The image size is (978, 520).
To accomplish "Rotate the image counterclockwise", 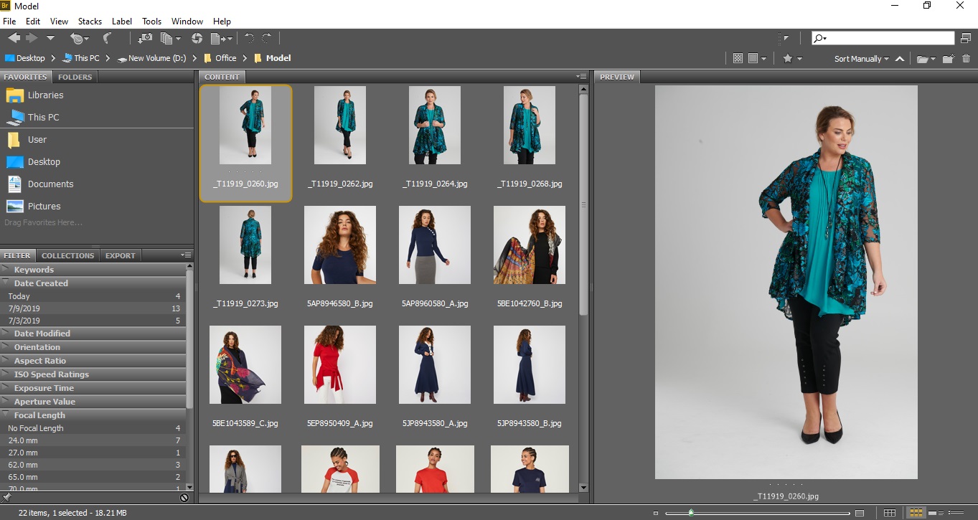I will tap(250, 38).
